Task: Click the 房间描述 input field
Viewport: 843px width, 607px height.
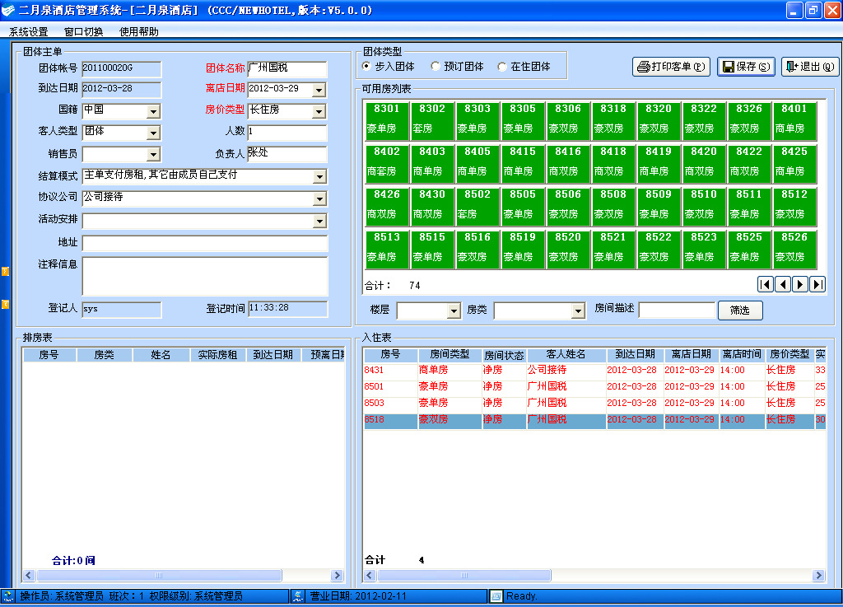Action: tap(677, 311)
